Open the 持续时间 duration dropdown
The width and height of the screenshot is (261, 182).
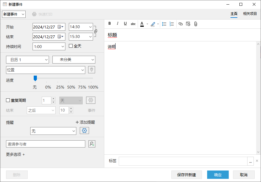(49, 47)
